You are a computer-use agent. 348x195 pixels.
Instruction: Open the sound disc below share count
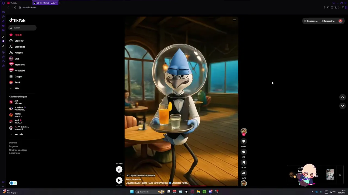[x=244, y=183]
